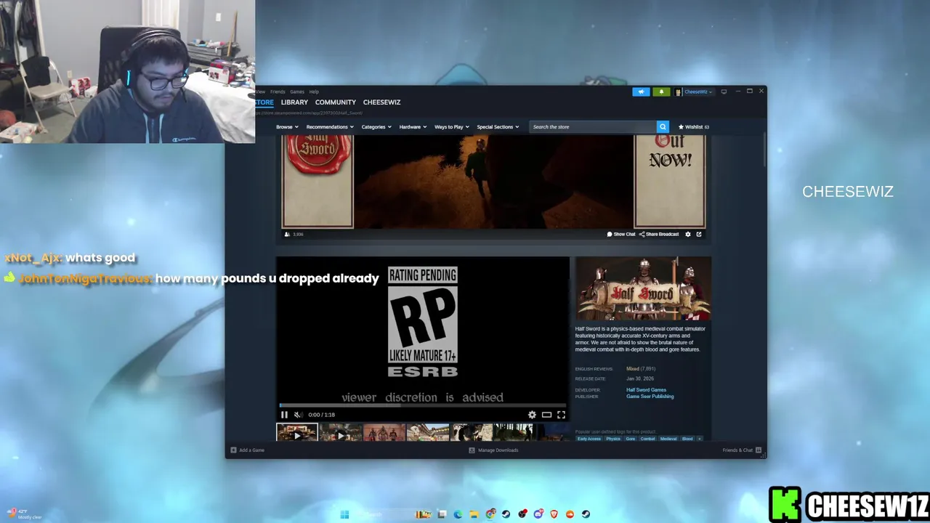Open the Big Picture mode monitor icon
This screenshot has width=930, height=523.
click(724, 92)
